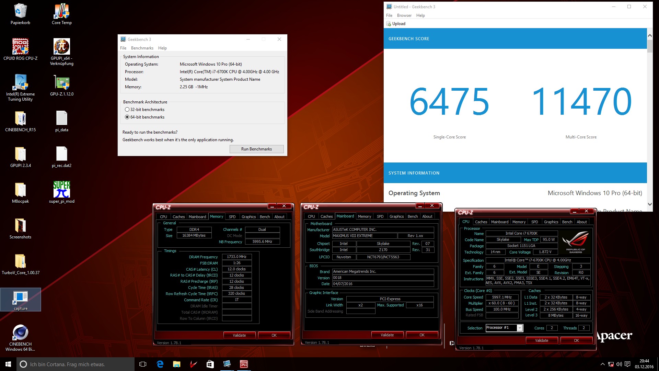
Task: Click scroll-up arrow in Geekbench results
Action: (650, 35)
